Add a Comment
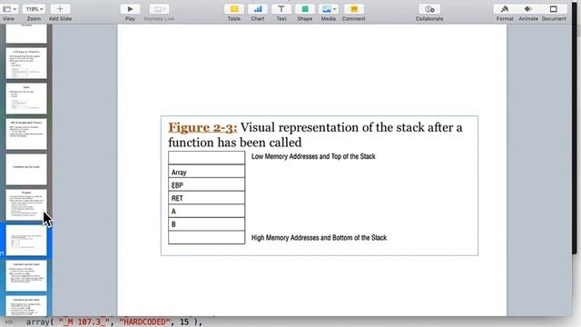 pos(353,9)
